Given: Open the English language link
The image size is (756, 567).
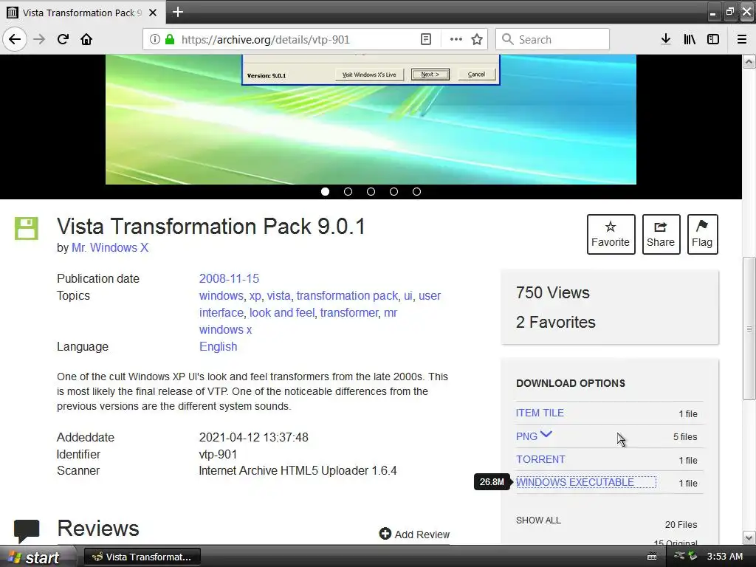Looking at the screenshot, I should pos(218,347).
